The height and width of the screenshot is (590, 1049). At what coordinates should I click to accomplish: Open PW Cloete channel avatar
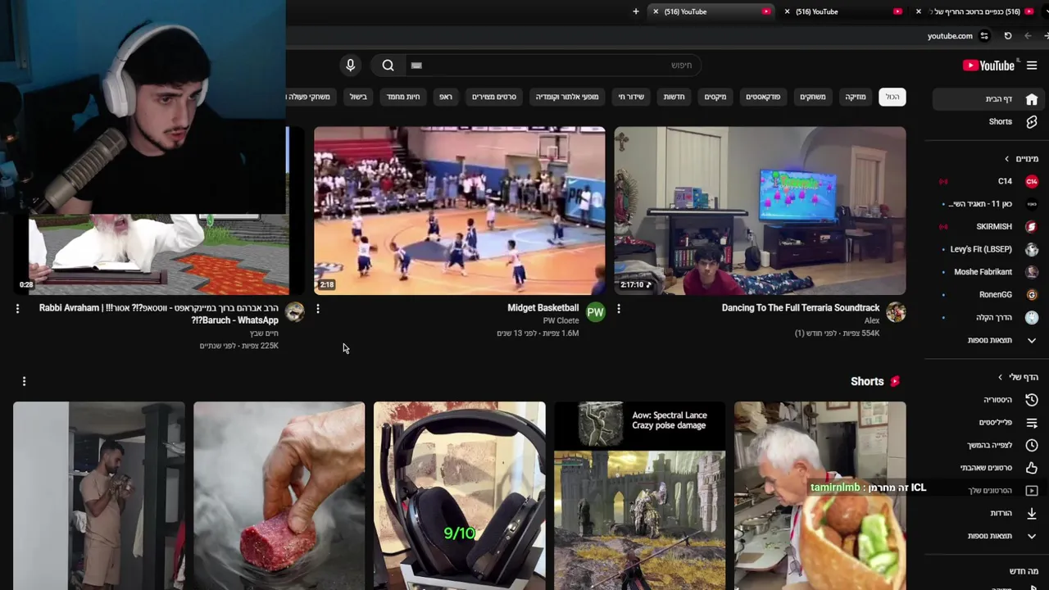pos(596,312)
